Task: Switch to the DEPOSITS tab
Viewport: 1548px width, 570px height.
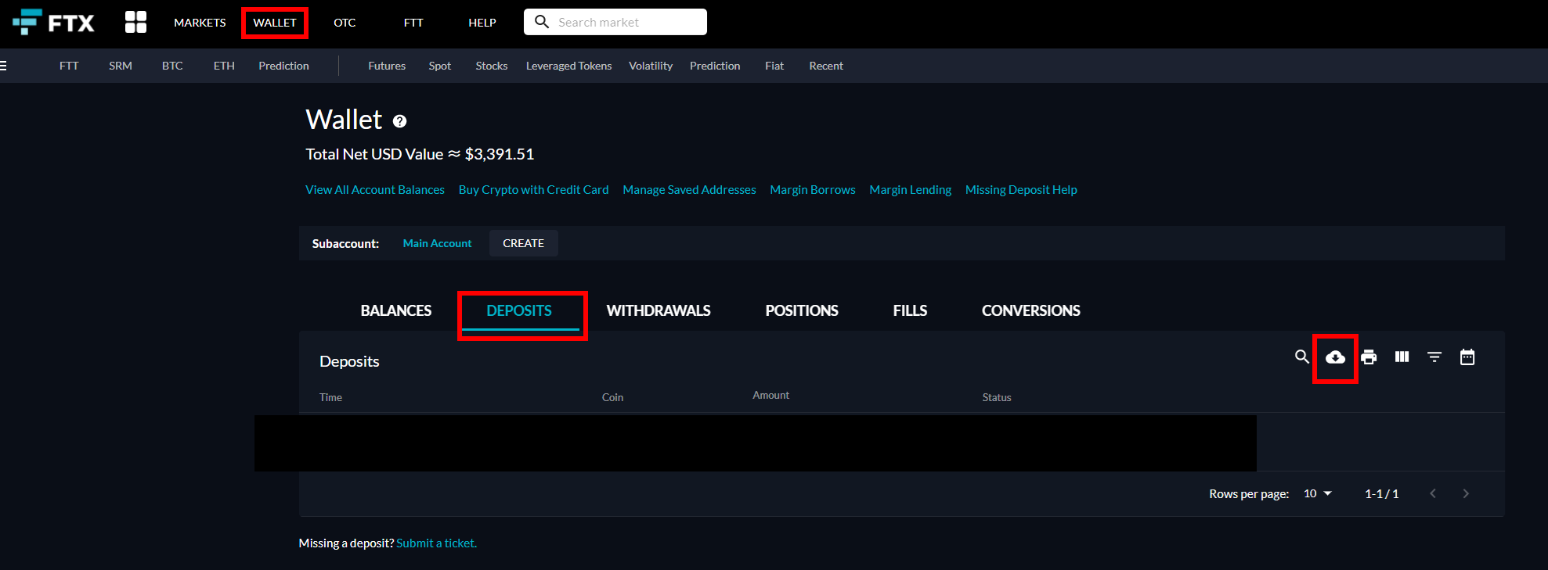Action: coord(519,310)
